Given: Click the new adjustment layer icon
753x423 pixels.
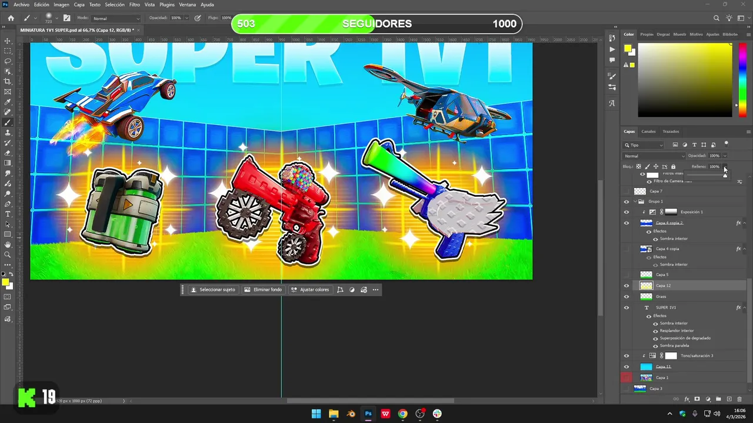Looking at the screenshot, I should point(708,399).
